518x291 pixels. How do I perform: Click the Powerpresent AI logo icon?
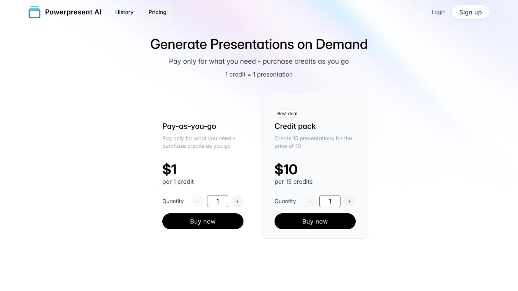click(35, 12)
